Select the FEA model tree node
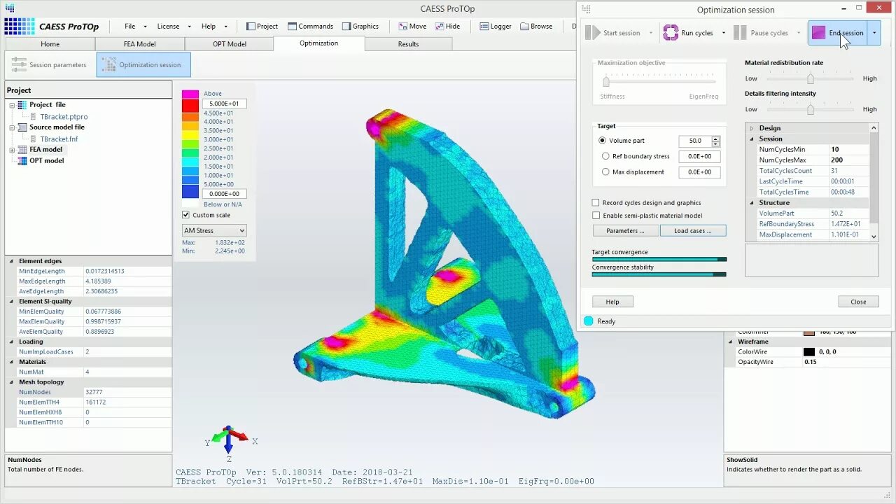 pos(45,149)
